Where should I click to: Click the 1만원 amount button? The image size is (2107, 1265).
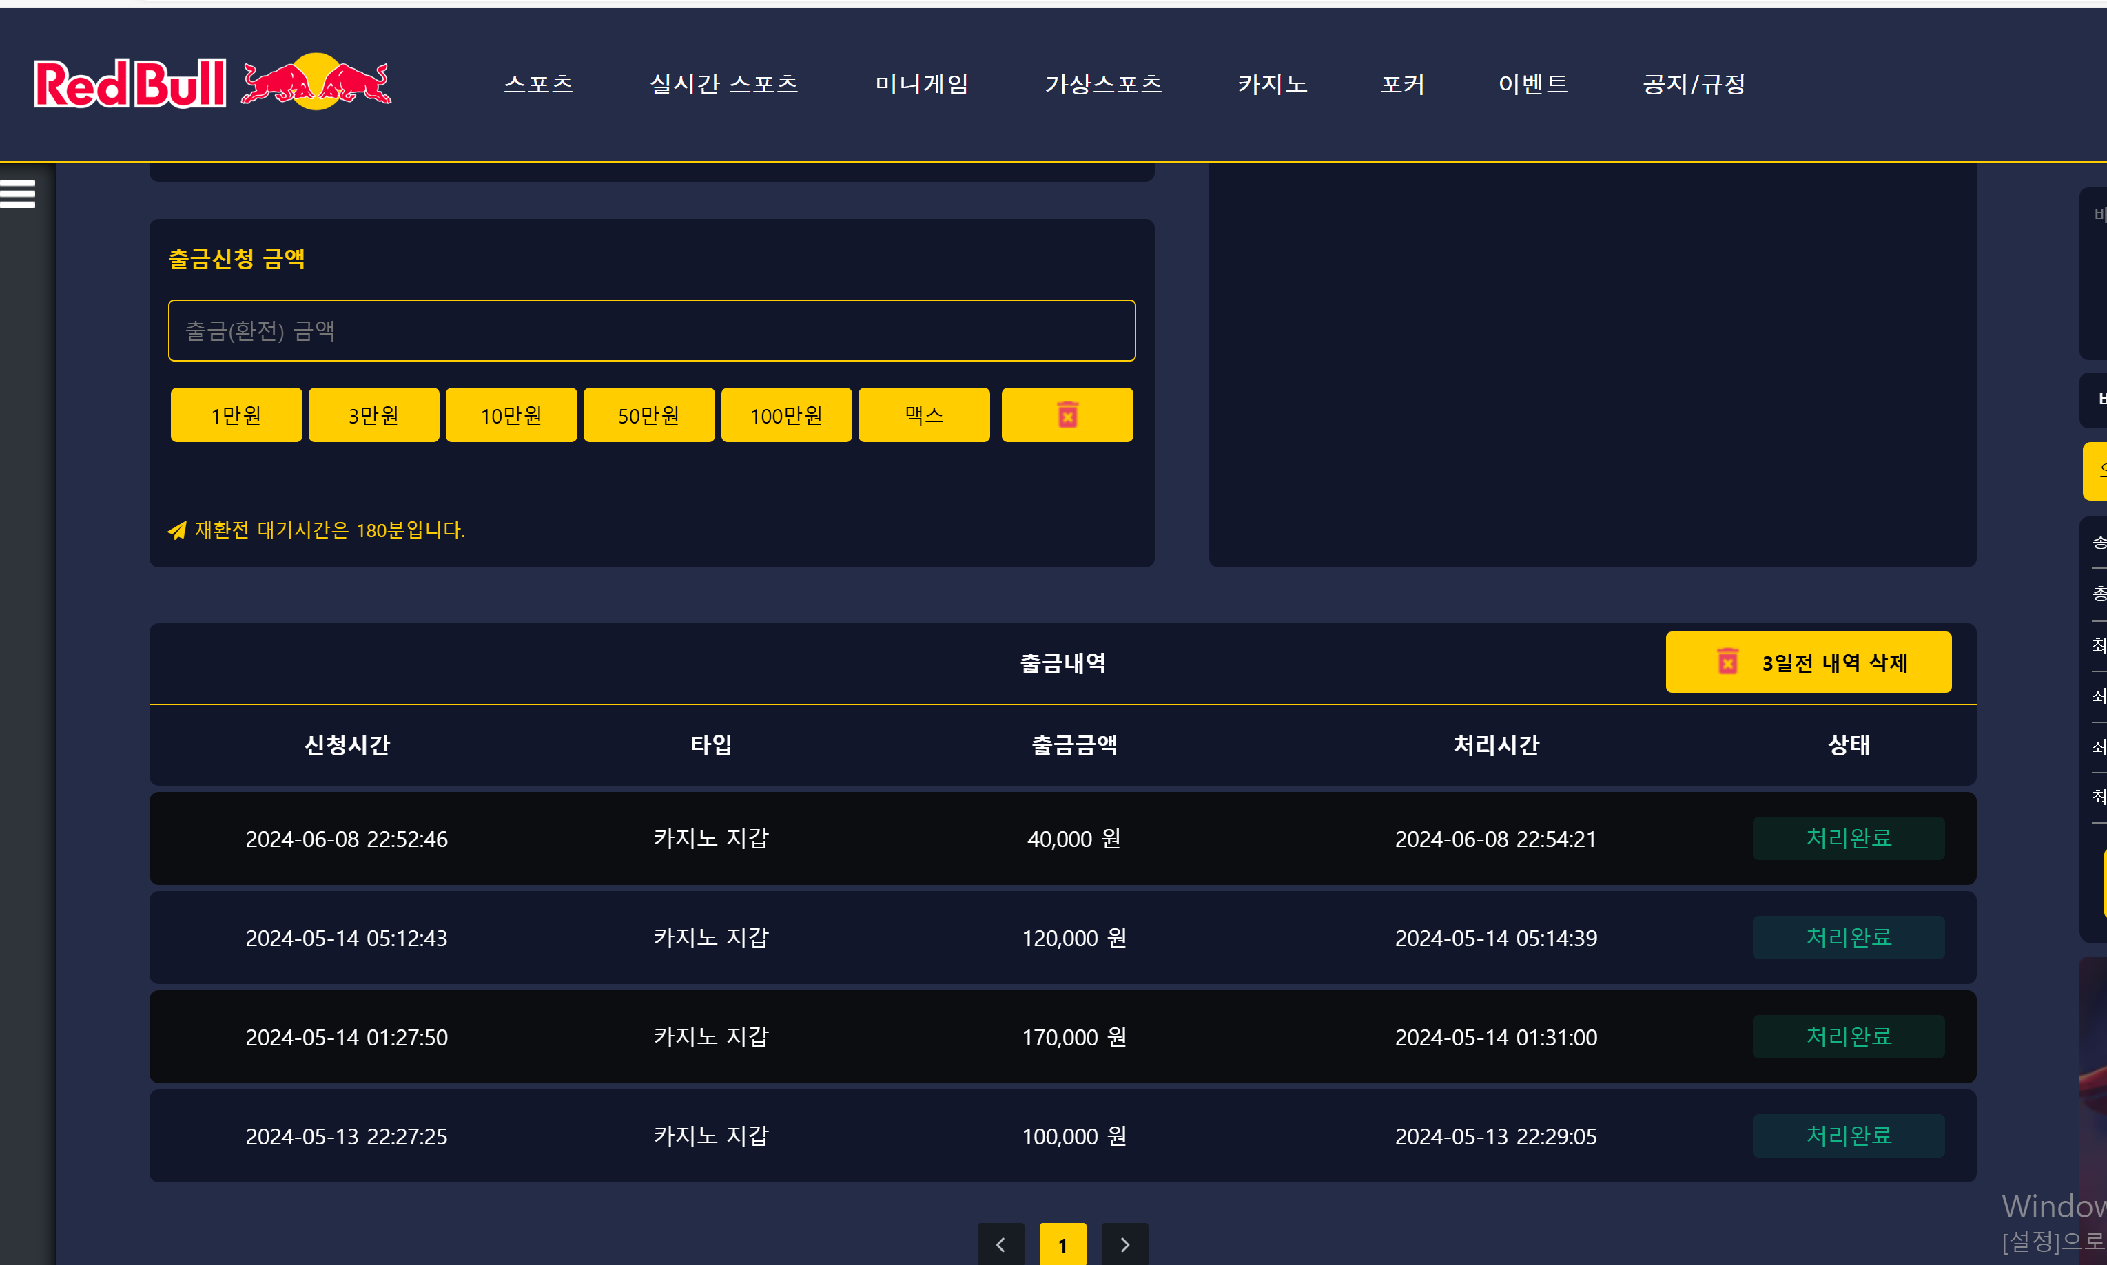click(236, 415)
